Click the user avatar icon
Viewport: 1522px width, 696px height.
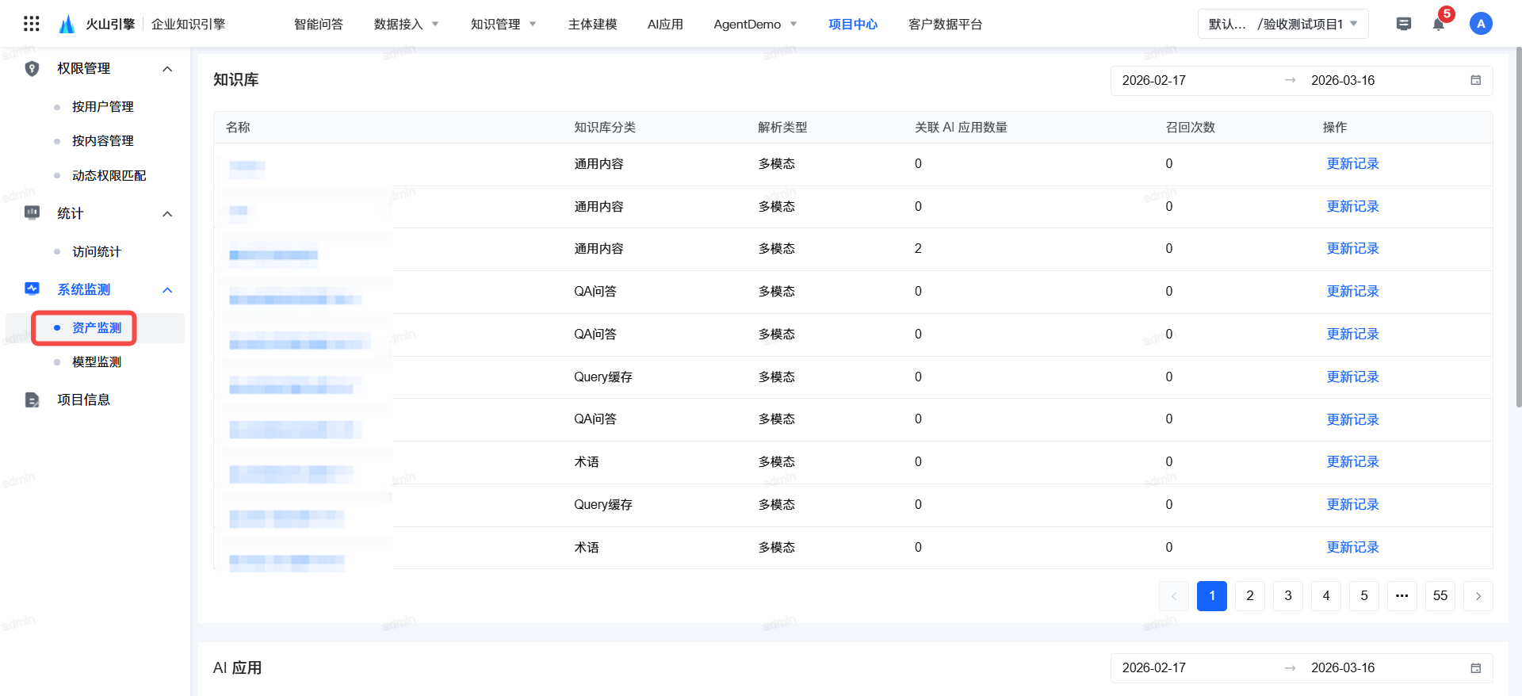point(1480,24)
